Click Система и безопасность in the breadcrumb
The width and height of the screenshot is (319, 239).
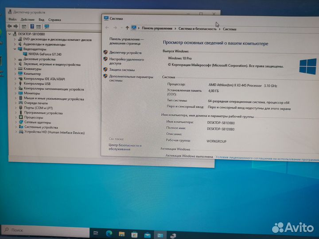coord(197,29)
